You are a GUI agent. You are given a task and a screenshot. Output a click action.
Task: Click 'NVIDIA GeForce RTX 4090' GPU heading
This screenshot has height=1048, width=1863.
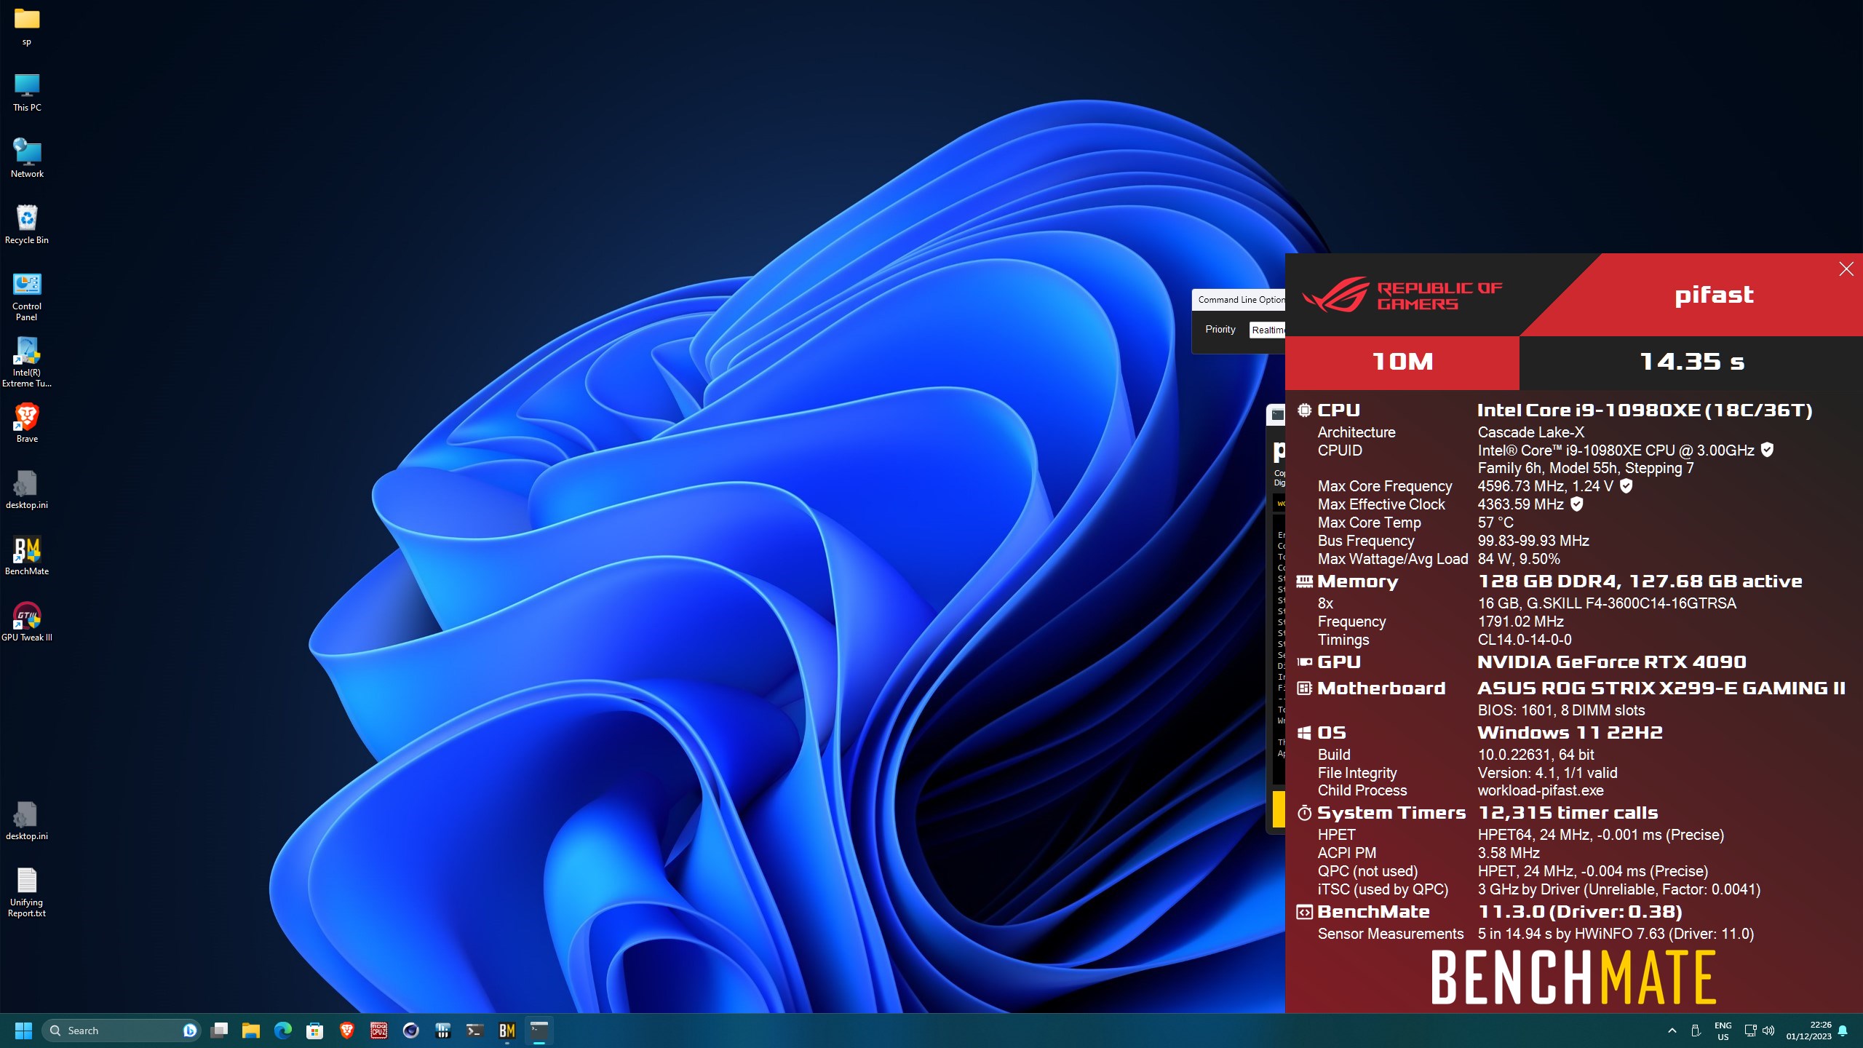pos(1612,662)
